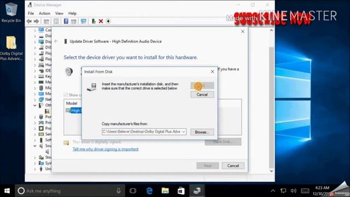Click Cancel in the Install From Disk dialog

click(202, 95)
